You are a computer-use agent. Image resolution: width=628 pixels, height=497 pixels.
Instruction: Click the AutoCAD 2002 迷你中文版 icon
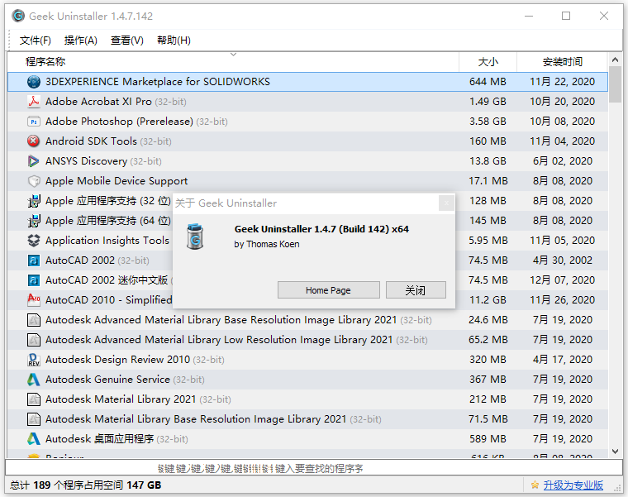(x=34, y=280)
